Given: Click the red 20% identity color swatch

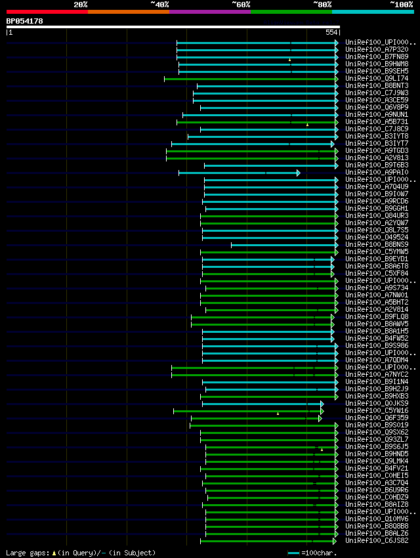Looking at the screenshot, I should click(47, 12).
